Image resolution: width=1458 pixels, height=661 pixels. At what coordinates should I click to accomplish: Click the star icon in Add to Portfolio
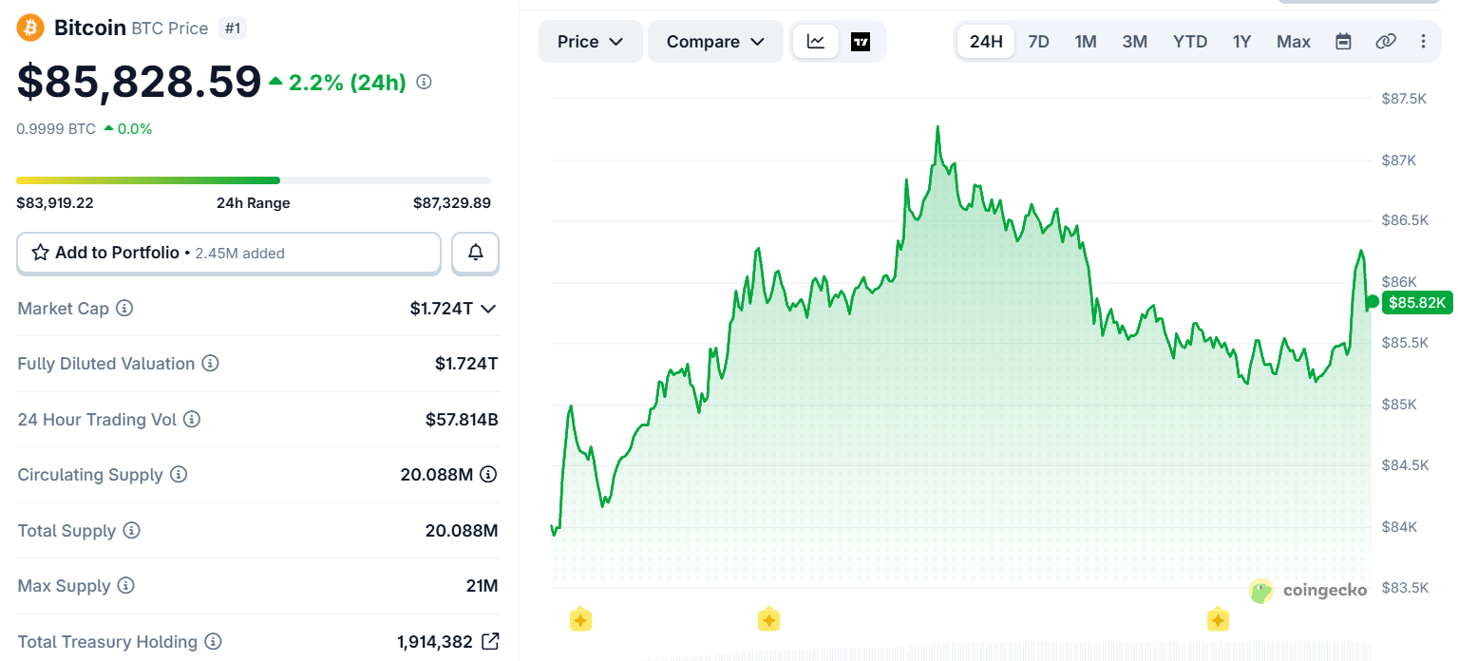coord(41,253)
